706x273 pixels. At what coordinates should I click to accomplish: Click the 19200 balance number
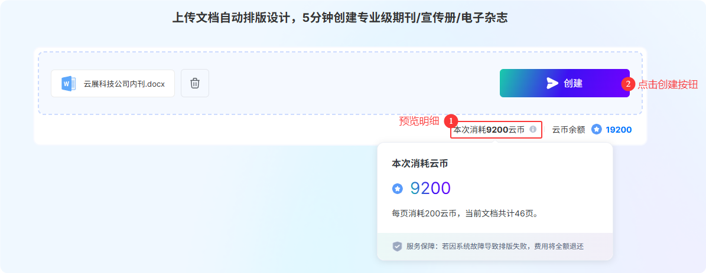coord(619,130)
